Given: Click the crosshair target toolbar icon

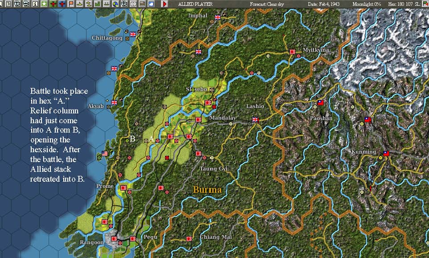Looking at the screenshot, I should [124, 4].
